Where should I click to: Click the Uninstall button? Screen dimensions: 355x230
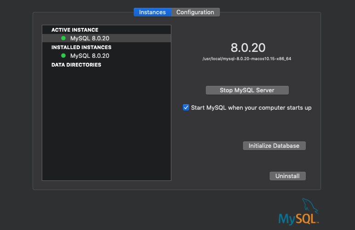pos(287,176)
